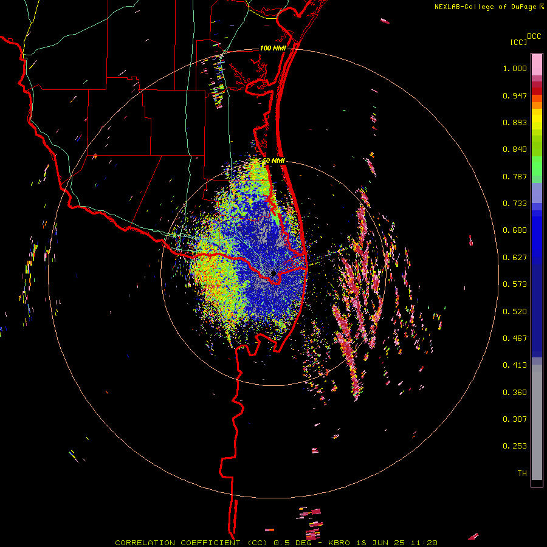Image resolution: width=547 pixels, height=547 pixels.
Task: Select the 0.627 scale value
Action: (x=515, y=258)
